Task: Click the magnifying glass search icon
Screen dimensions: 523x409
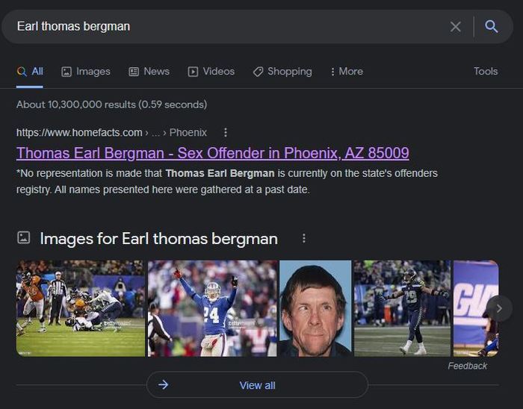Action: tap(491, 27)
